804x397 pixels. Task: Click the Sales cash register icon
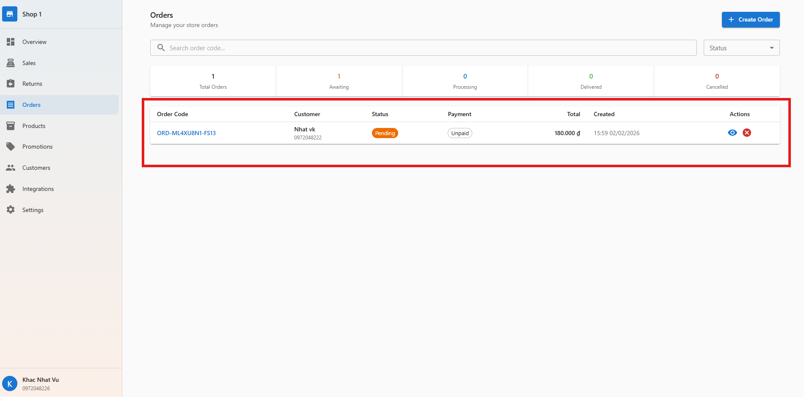pos(11,63)
